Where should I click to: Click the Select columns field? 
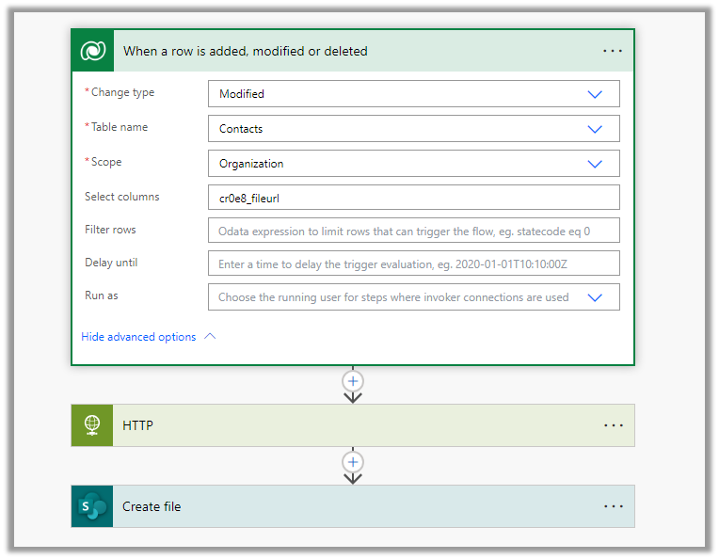(x=413, y=198)
